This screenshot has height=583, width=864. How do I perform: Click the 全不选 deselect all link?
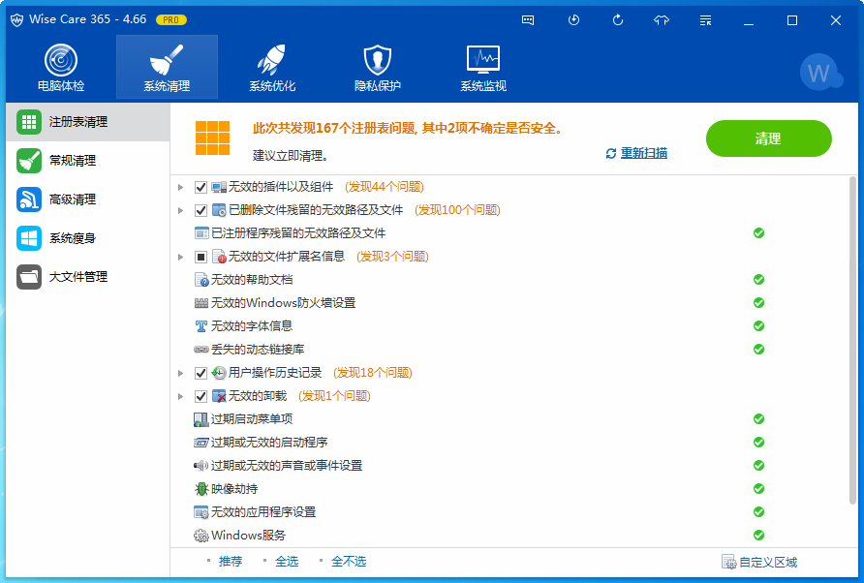tap(349, 562)
